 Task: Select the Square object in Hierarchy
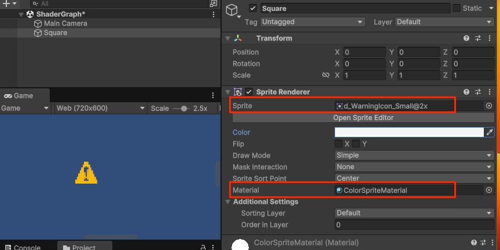click(56, 33)
